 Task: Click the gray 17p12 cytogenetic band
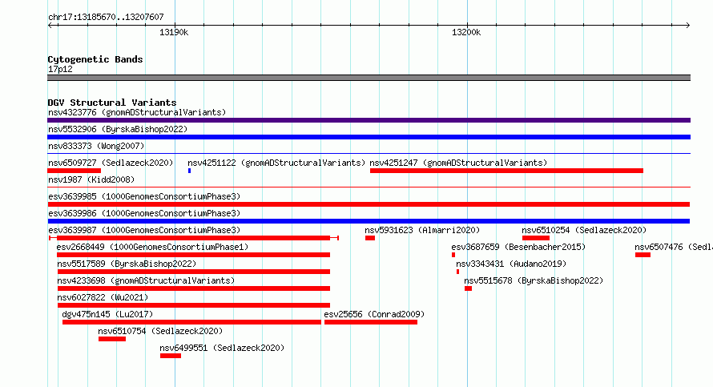[369, 78]
